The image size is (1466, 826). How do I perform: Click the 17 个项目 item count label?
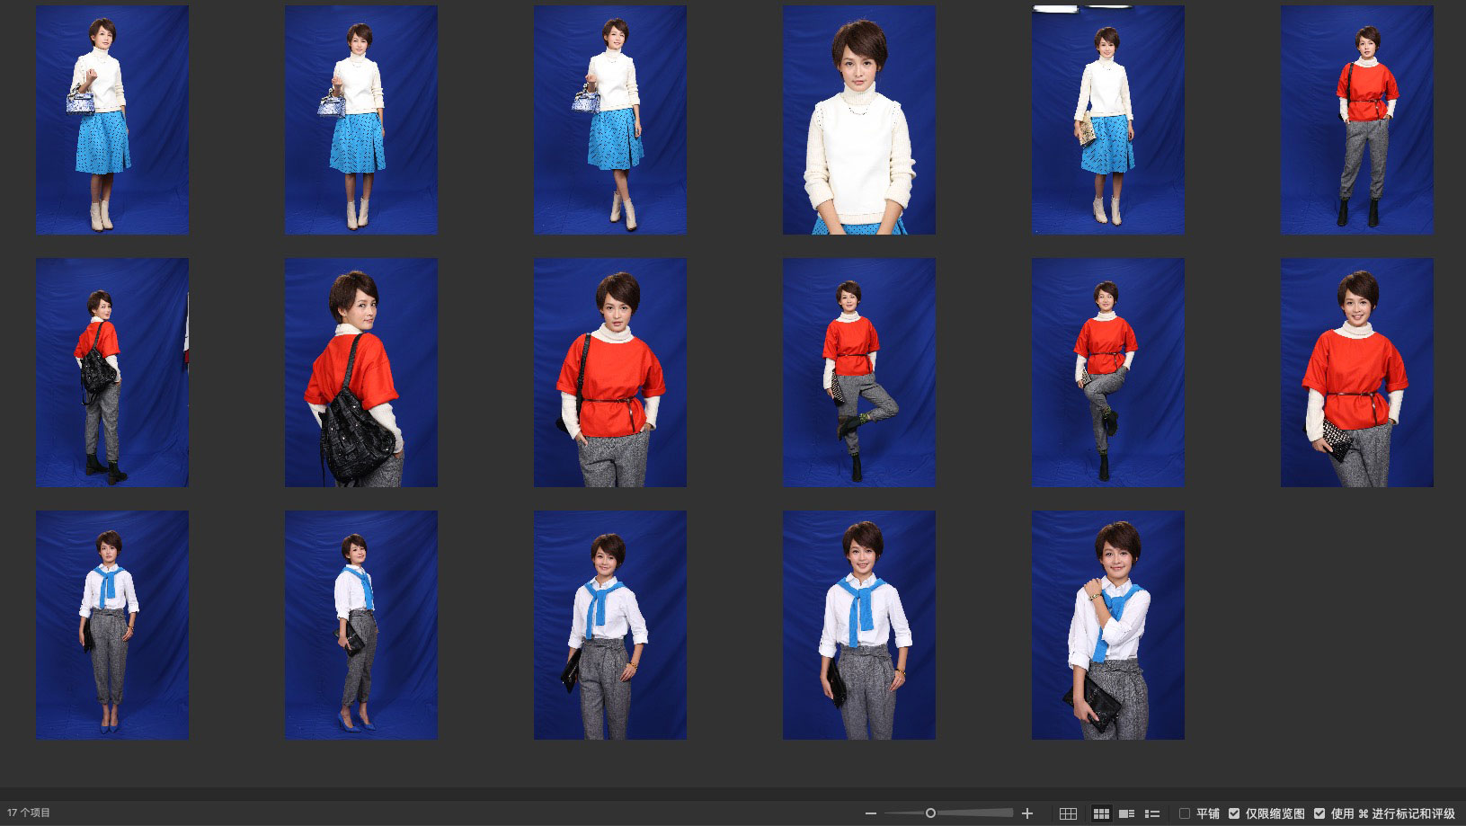(29, 813)
